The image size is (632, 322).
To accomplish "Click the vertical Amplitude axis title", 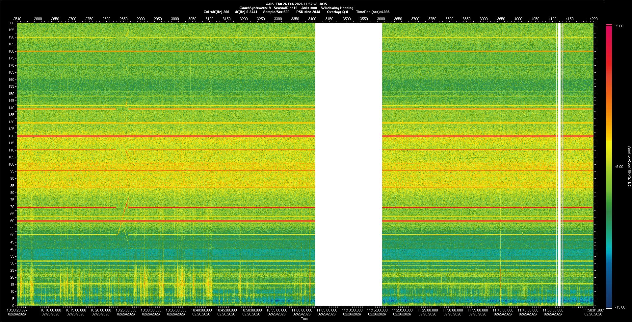I will point(629,167).
